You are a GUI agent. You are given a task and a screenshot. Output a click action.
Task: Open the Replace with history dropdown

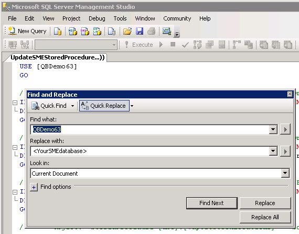273,151
